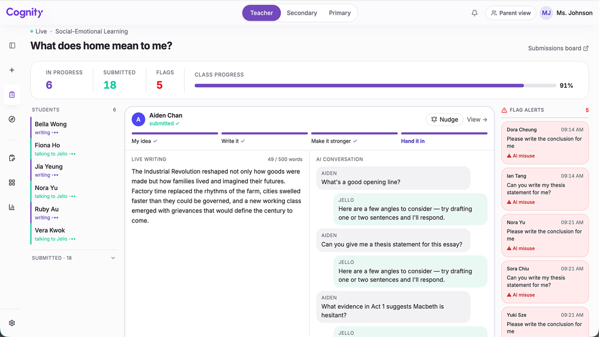Nudge Aiden Chan
This screenshot has height=337, width=599.
445,119
